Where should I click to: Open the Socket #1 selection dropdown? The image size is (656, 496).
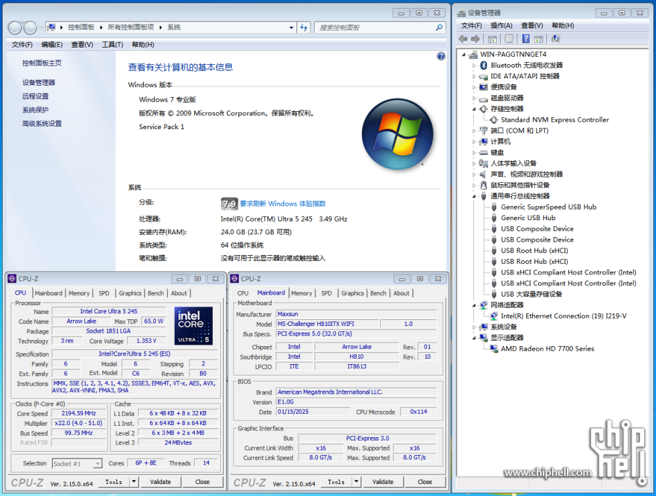[x=97, y=463]
